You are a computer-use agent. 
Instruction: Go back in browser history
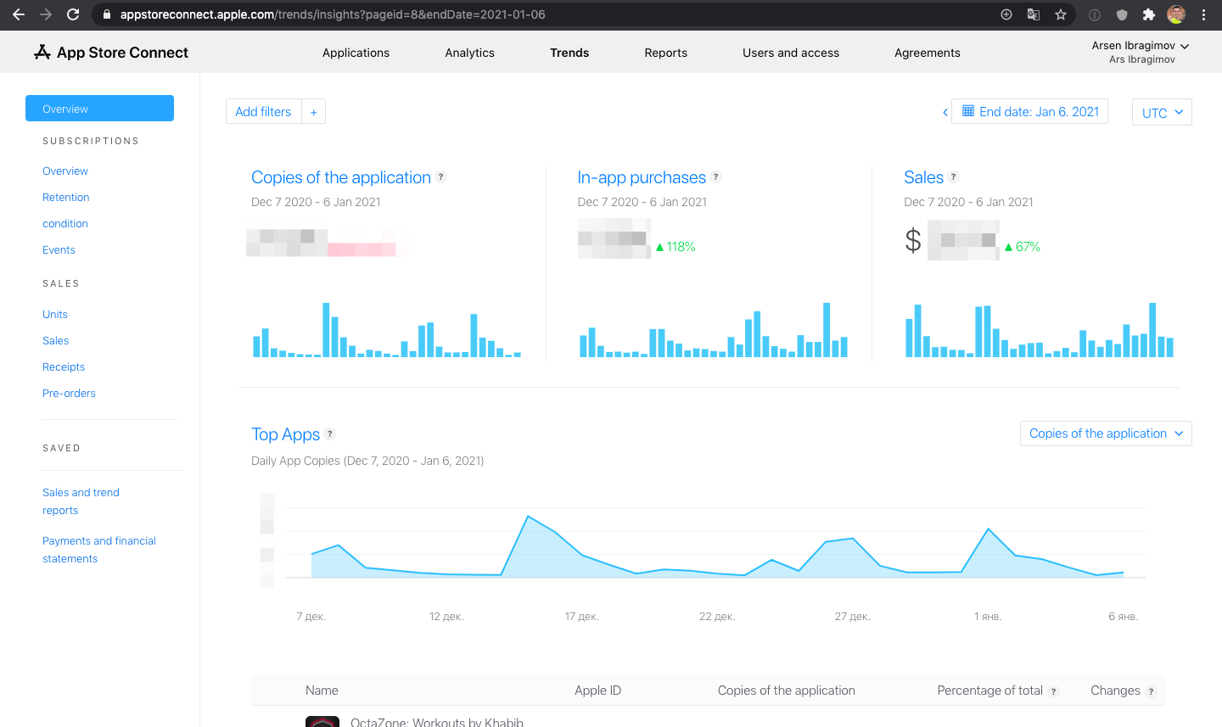(19, 14)
